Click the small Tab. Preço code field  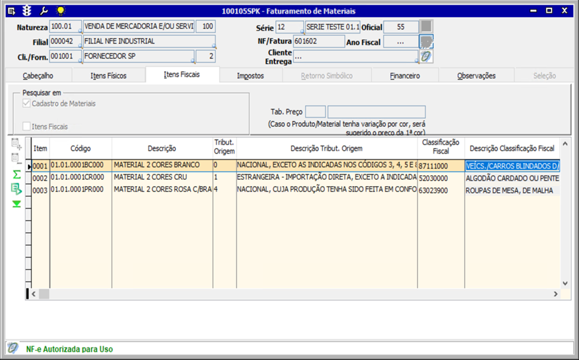[x=316, y=112]
